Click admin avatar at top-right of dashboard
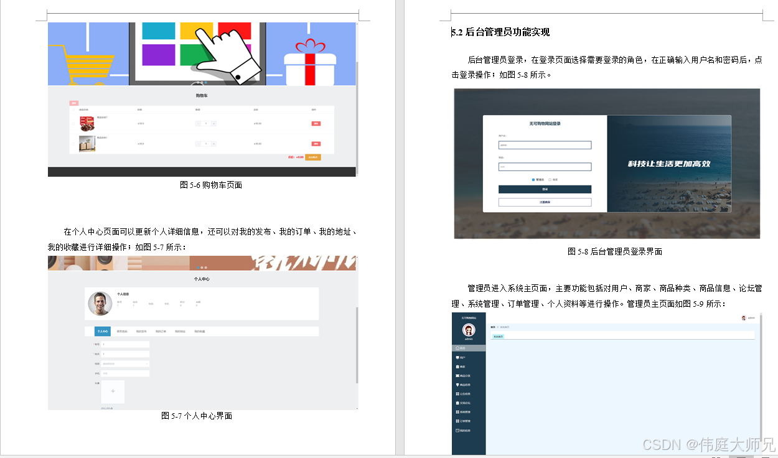778x458 pixels. [x=744, y=318]
